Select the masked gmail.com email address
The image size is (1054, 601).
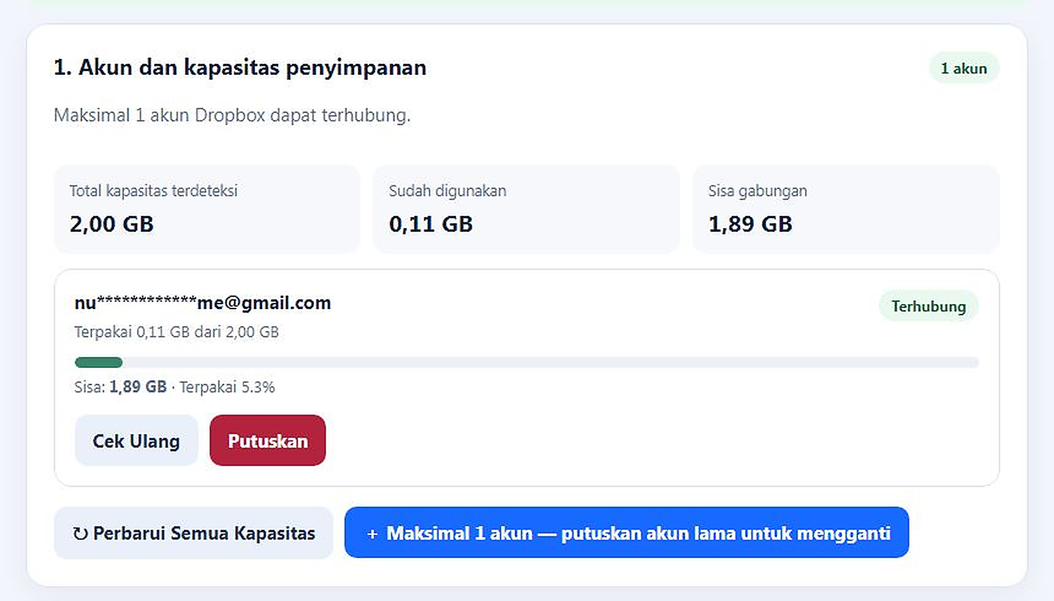203,302
